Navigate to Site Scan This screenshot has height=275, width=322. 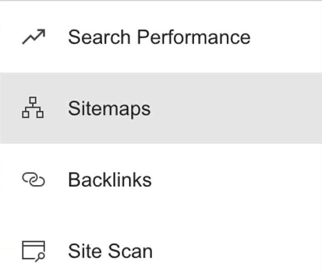point(110,251)
